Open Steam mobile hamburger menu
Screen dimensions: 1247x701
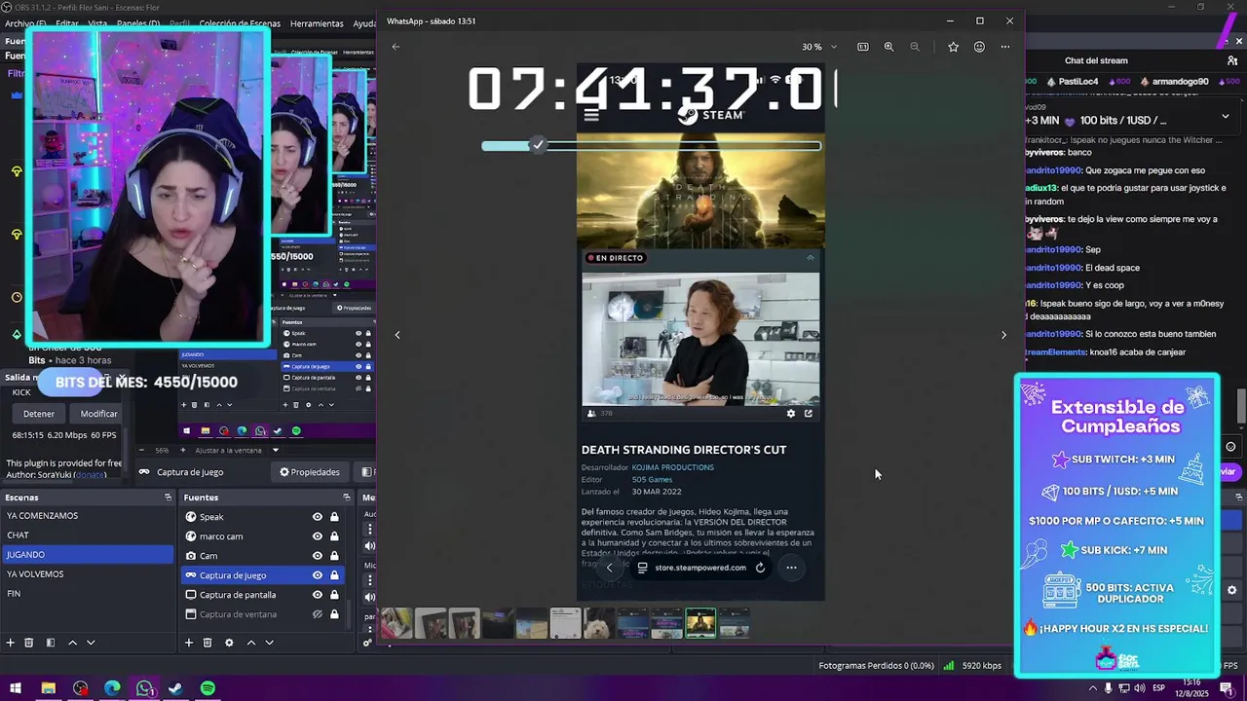tap(590, 115)
